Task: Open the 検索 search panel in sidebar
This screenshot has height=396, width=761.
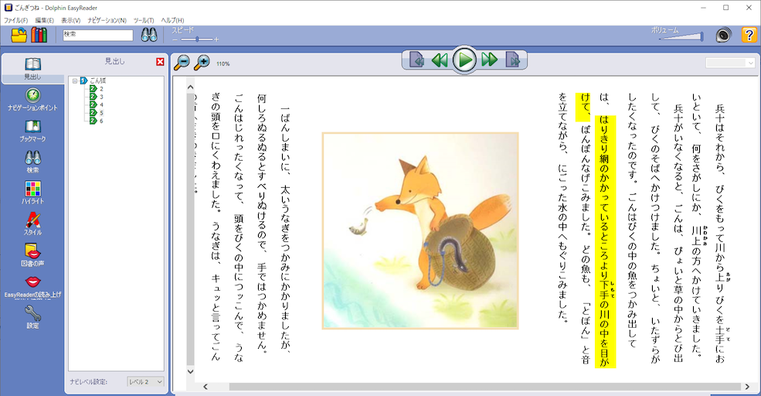Action: [32, 162]
